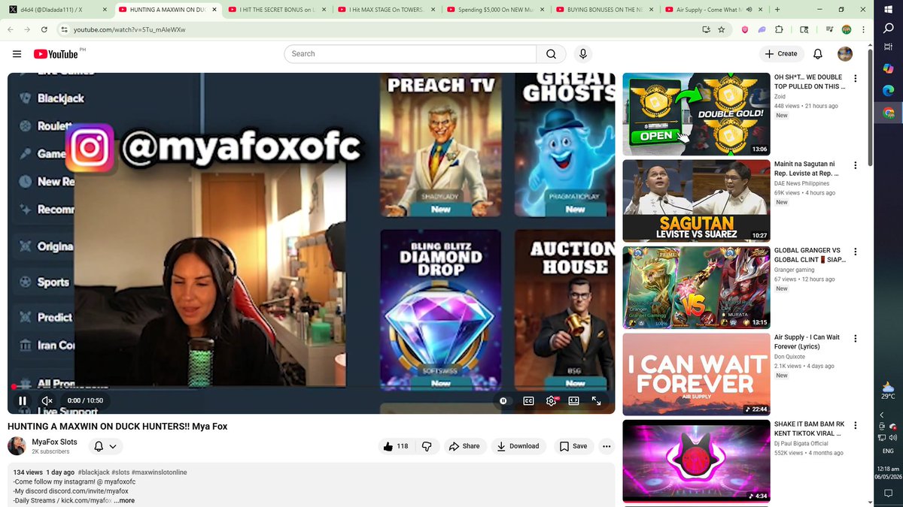Open the #slots hashtag
Viewport: 903px width, 507px height.
pyautogui.click(x=122, y=472)
